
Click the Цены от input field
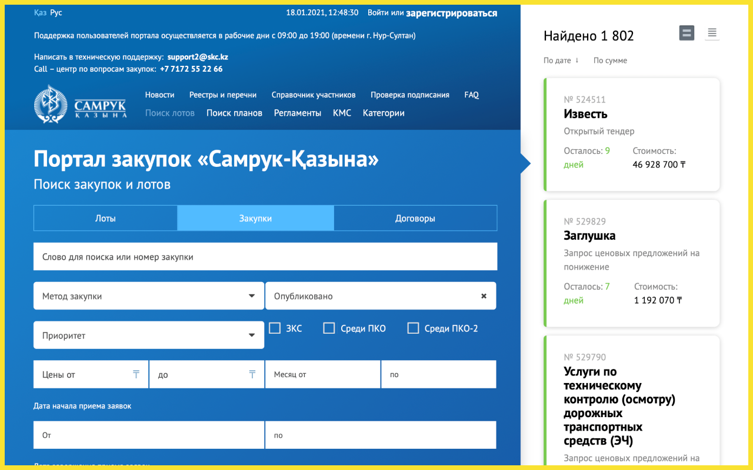click(x=91, y=374)
